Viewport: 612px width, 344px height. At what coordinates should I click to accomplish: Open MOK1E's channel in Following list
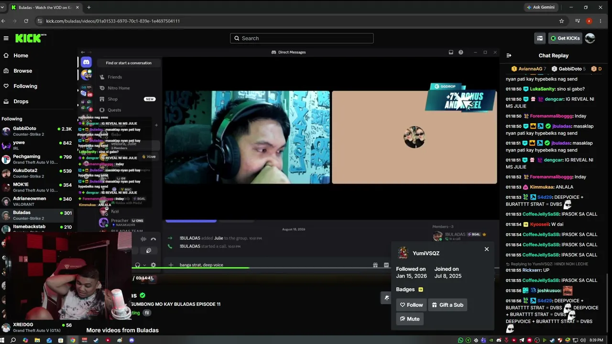(37, 187)
